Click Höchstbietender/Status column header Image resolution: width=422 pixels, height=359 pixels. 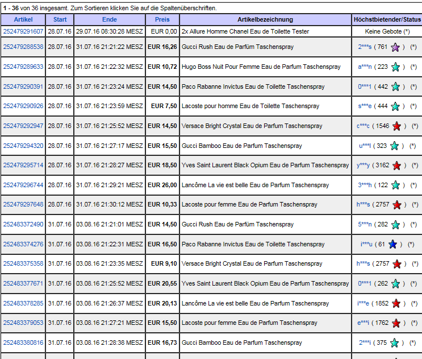coord(387,19)
